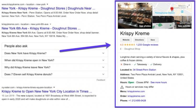Click the transit station icon on map
The image size is (196, 108).
[182, 11]
